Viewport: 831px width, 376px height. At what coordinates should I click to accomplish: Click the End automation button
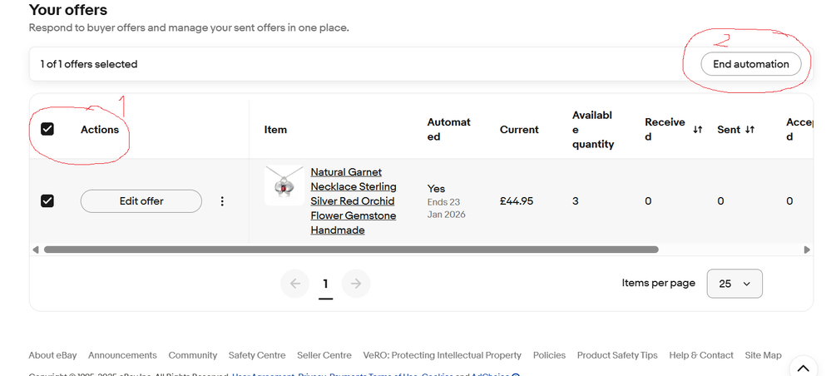[750, 64]
